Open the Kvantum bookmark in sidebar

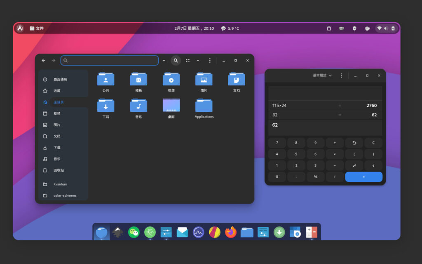coord(63,184)
